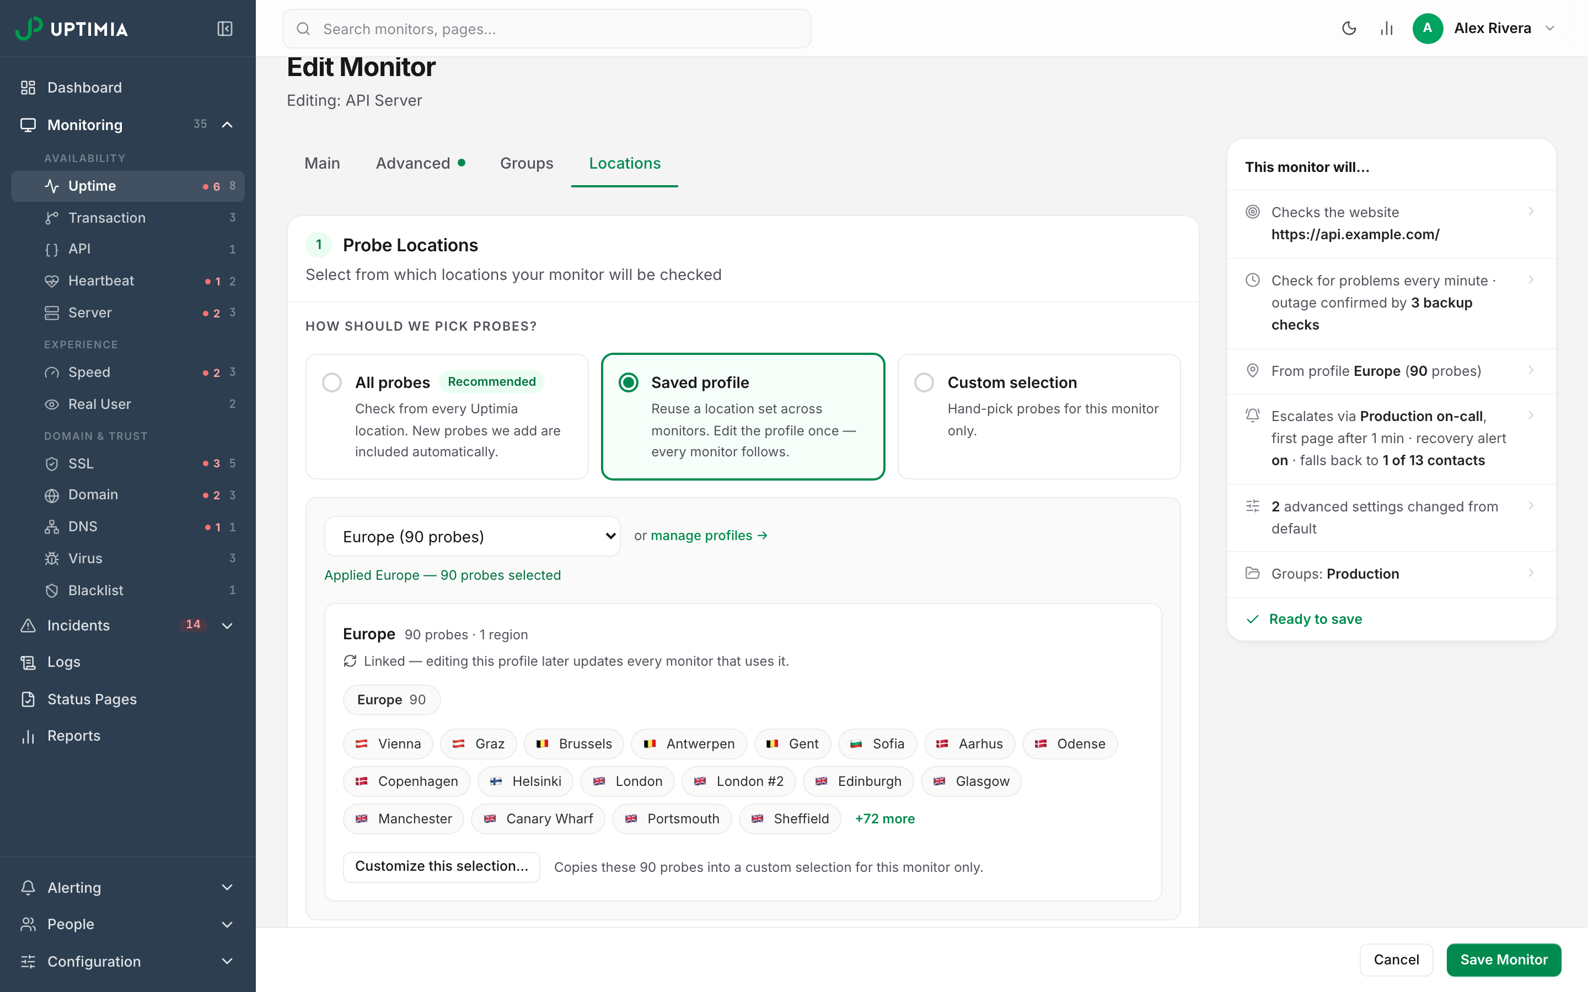Open Speed monitoring in sidebar
1588x992 pixels.
pos(128,373)
